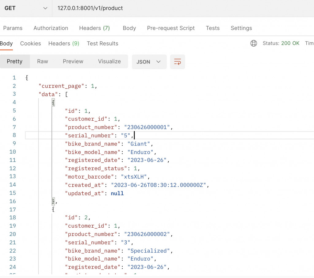314x278 pixels.
Task: Select the request Headers (7) tab
Action: pyautogui.click(x=94, y=28)
